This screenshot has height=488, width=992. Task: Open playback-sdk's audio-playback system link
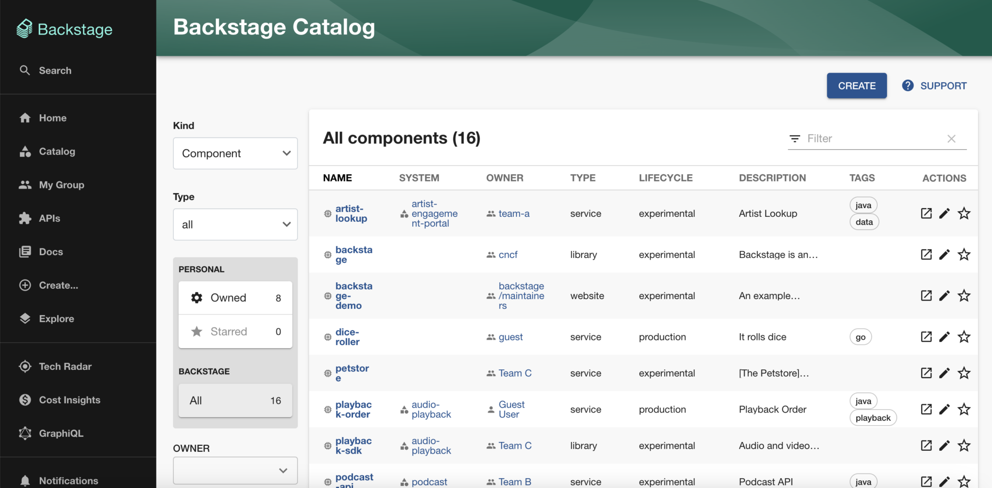[431, 446]
